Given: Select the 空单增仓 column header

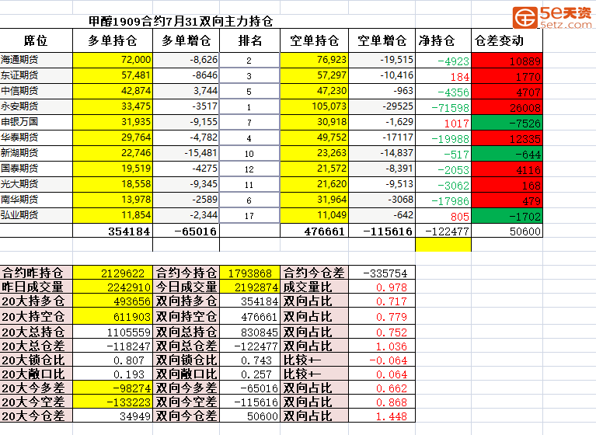Looking at the screenshot, I should (382, 40).
